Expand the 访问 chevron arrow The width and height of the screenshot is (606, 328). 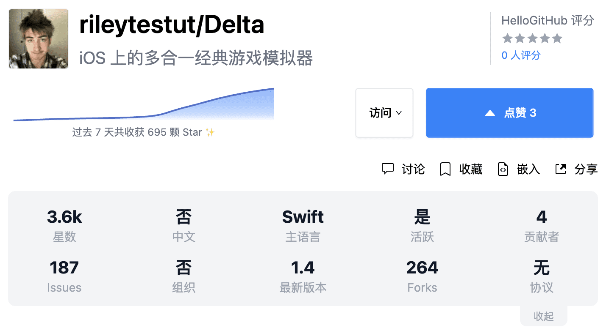coord(399,113)
